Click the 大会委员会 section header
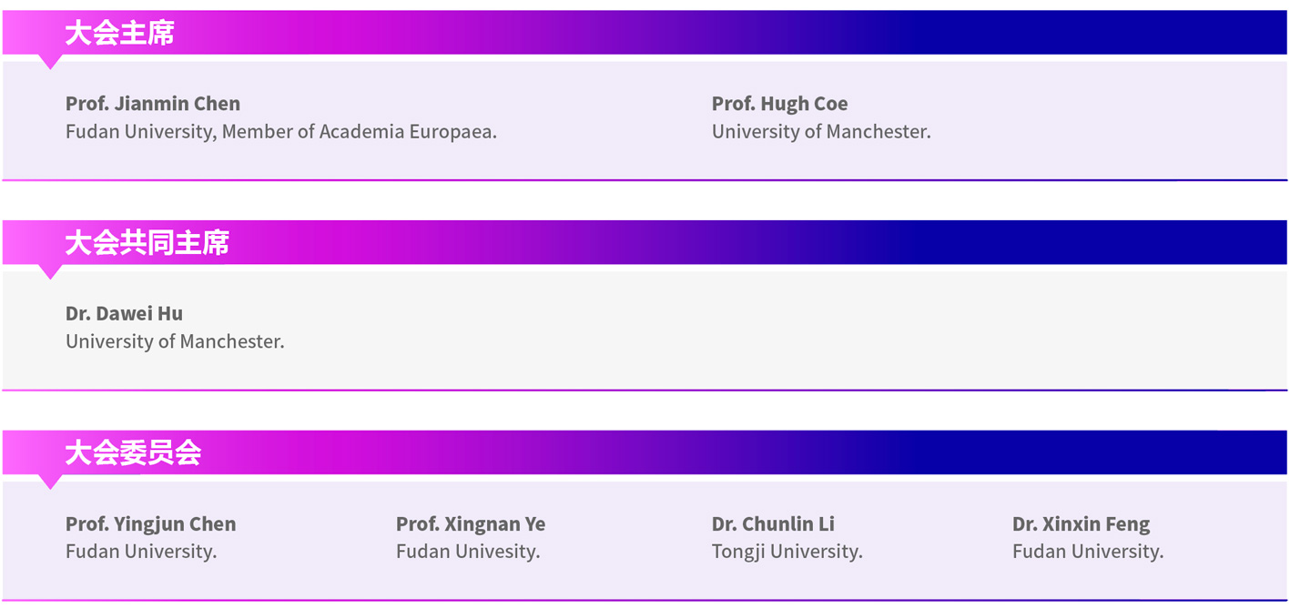The height and width of the screenshot is (609, 1290). coord(133,453)
